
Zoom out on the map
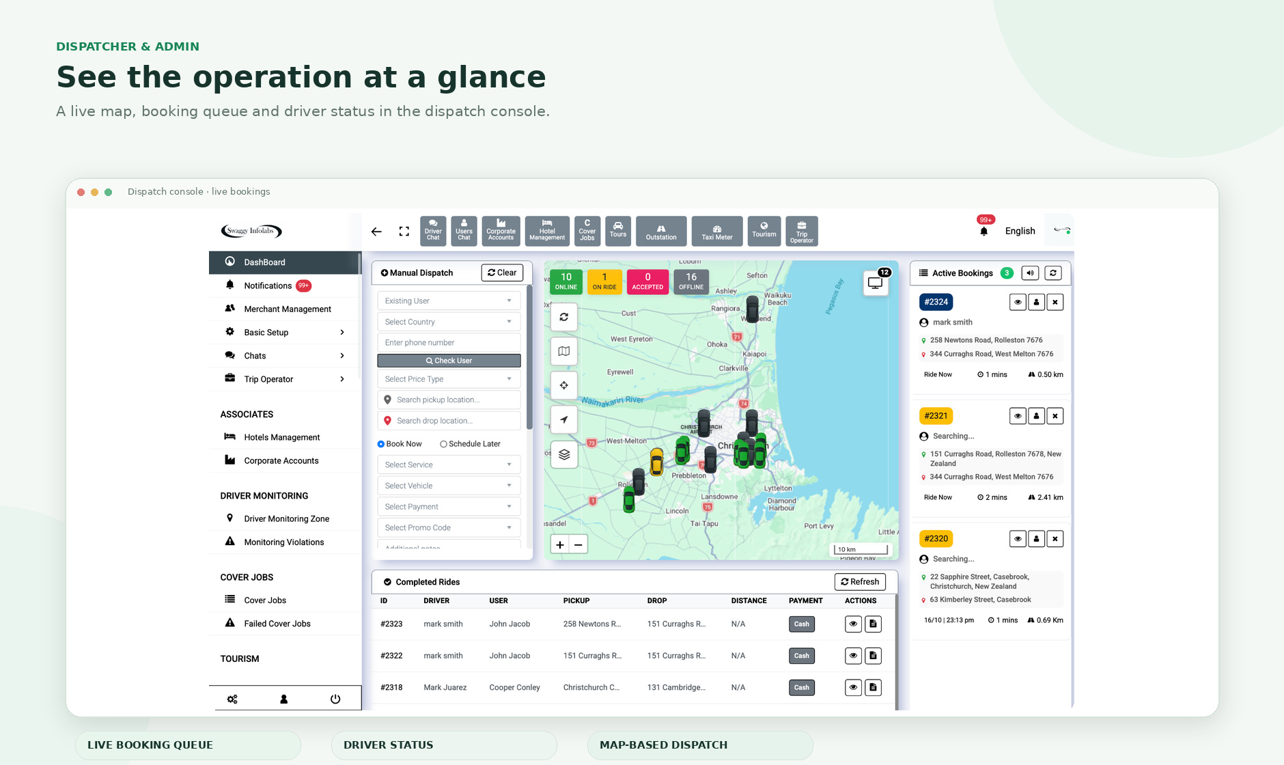pyautogui.click(x=578, y=544)
